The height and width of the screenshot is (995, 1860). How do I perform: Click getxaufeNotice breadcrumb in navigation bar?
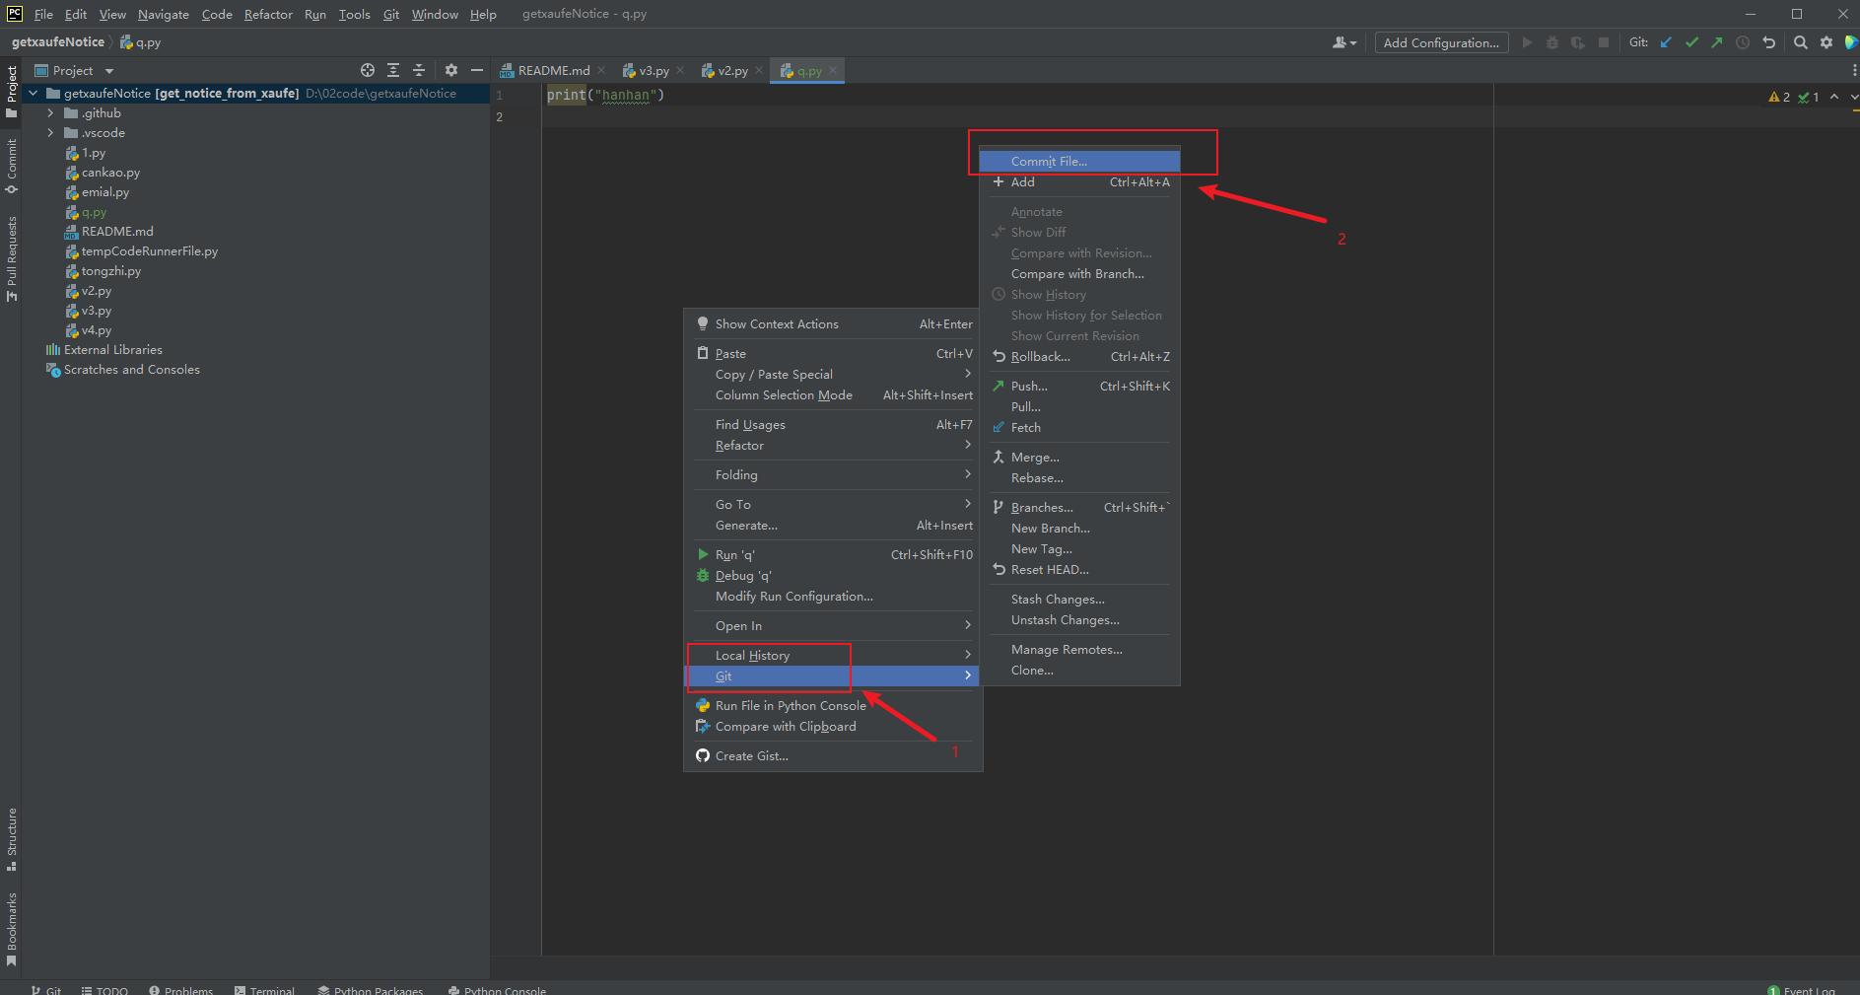pyautogui.click(x=58, y=42)
